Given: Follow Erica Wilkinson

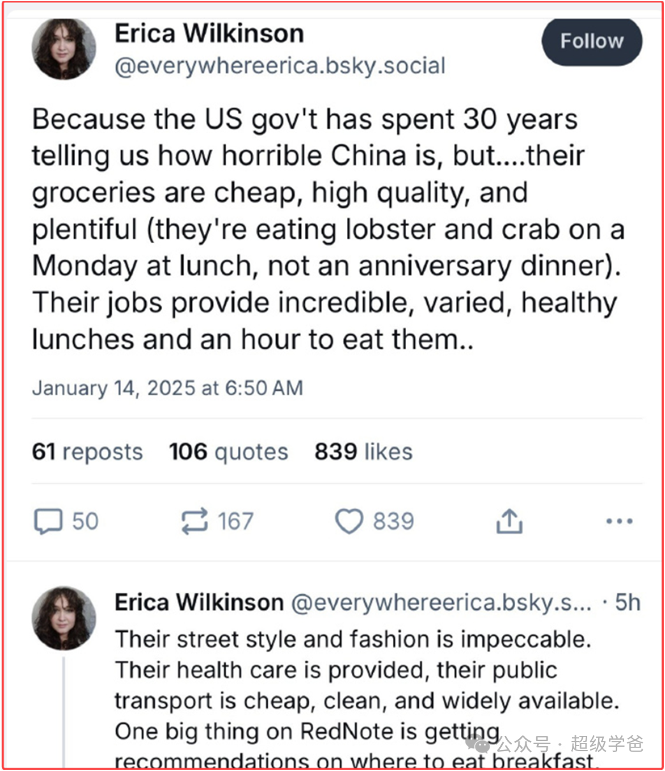Looking at the screenshot, I should [591, 41].
